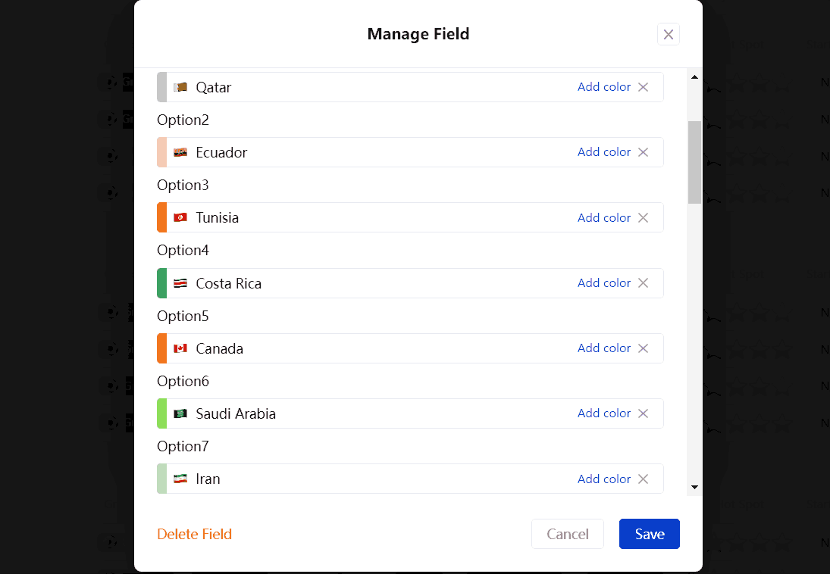Open Add color for Tunisia

pyautogui.click(x=604, y=217)
